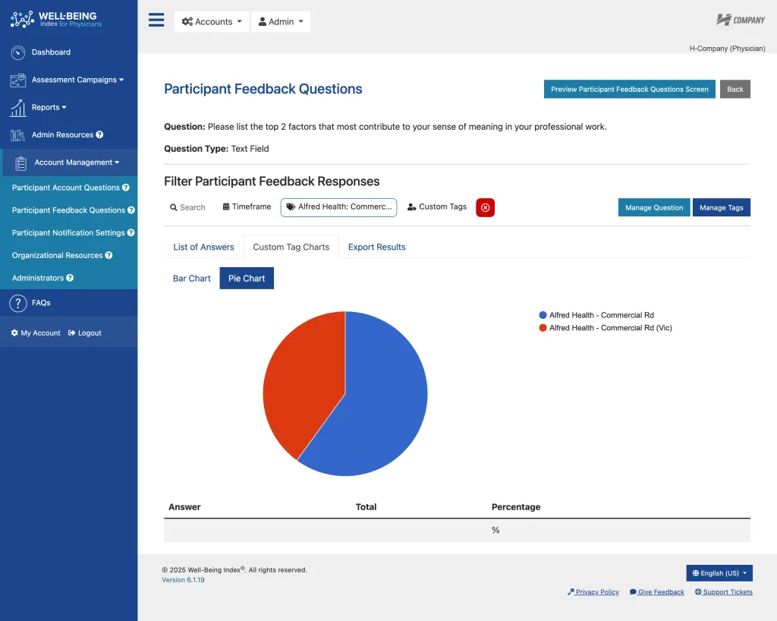Click the Well-Being Index logo
Image resolution: width=777 pixels, height=621 pixels.
(56, 19)
